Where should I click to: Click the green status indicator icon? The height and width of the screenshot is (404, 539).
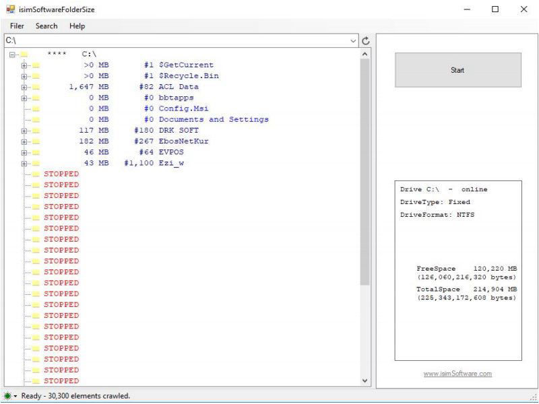pos(7,396)
